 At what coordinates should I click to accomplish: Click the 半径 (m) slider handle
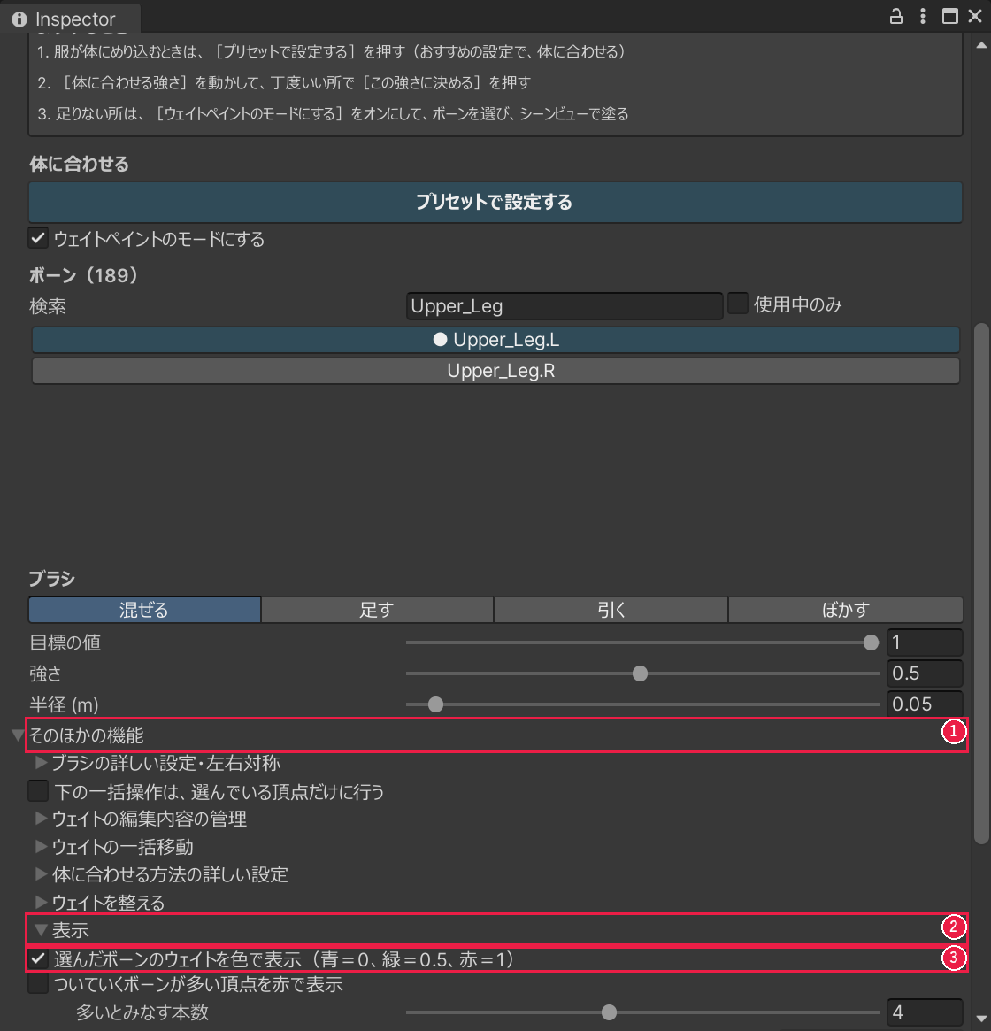(x=435, y=704)
